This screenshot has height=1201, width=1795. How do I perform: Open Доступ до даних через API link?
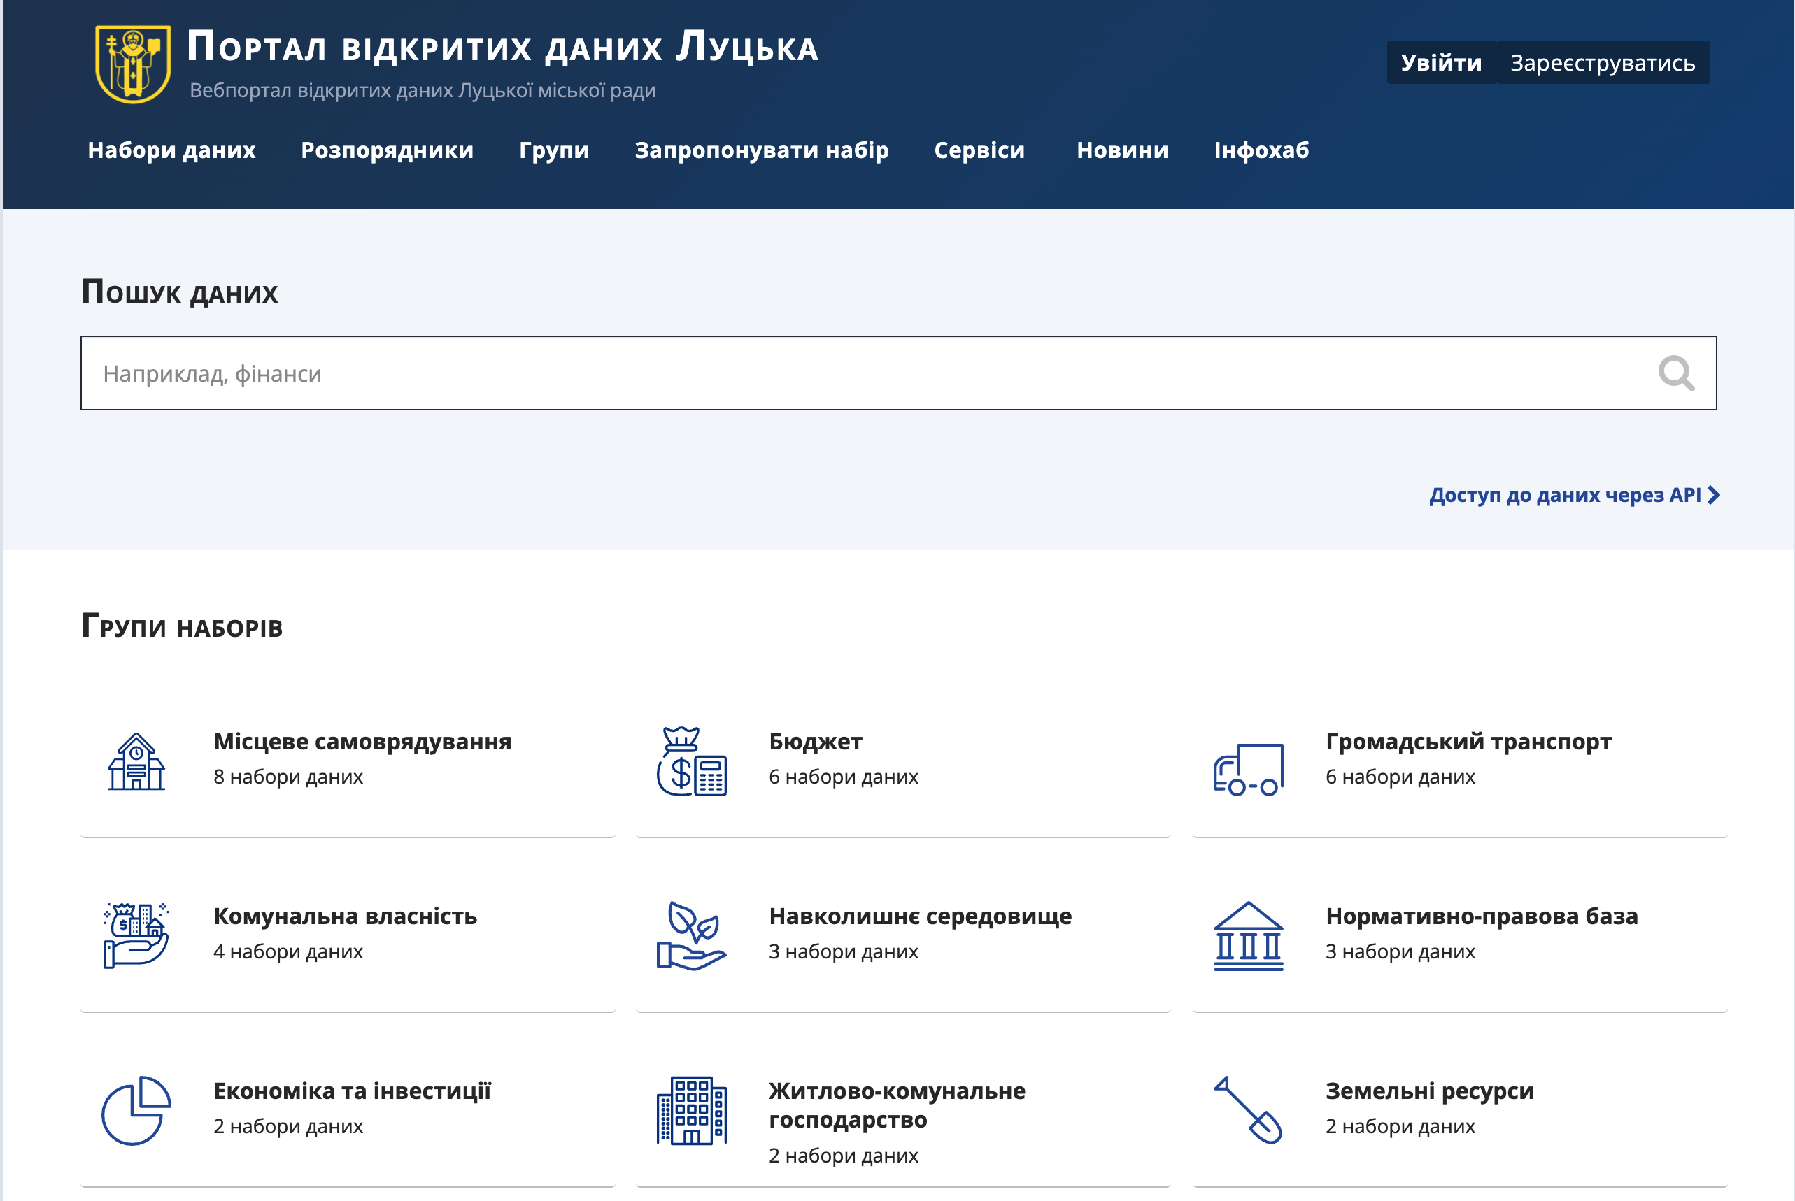(1574, 496)
